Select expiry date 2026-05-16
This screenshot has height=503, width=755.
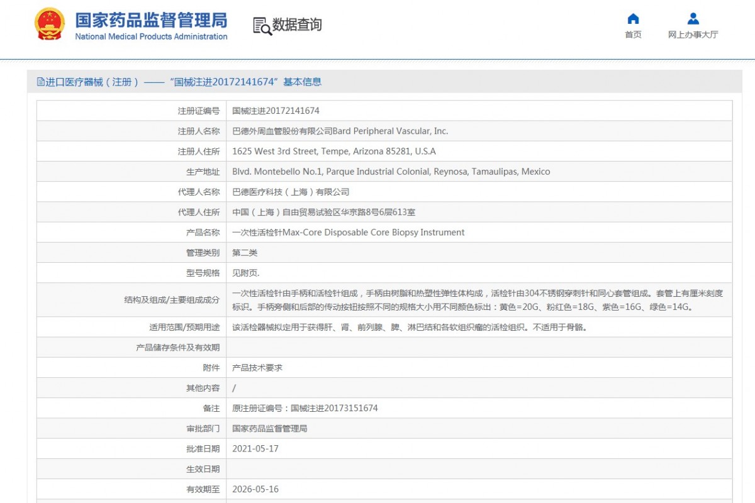(x=255, y=489)
